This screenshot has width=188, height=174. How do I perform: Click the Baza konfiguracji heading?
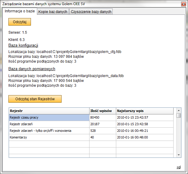23,45
